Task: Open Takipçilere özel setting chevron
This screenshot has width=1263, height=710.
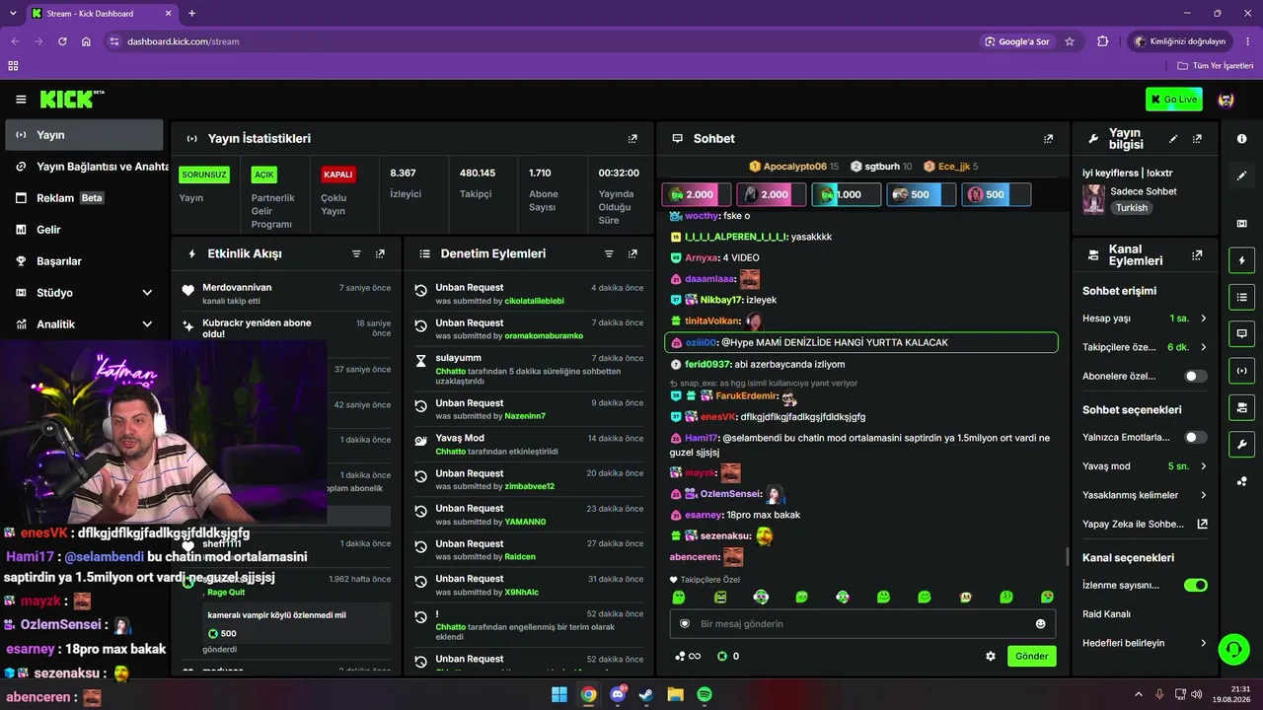Action: [x=1203, y=347]
